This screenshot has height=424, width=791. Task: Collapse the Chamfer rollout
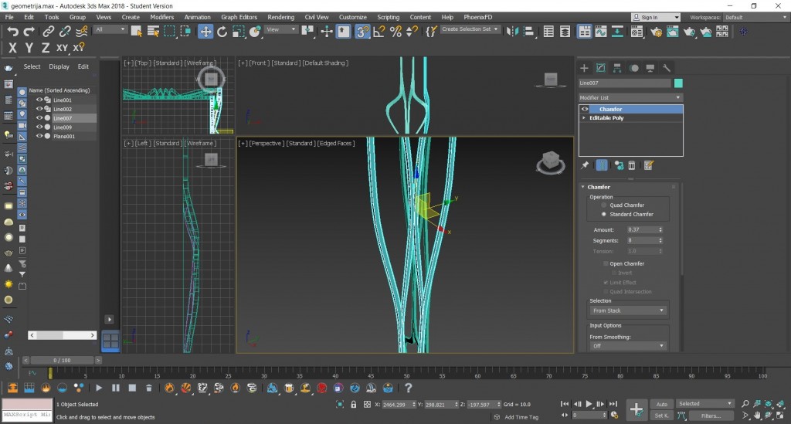tap(583, 187)
